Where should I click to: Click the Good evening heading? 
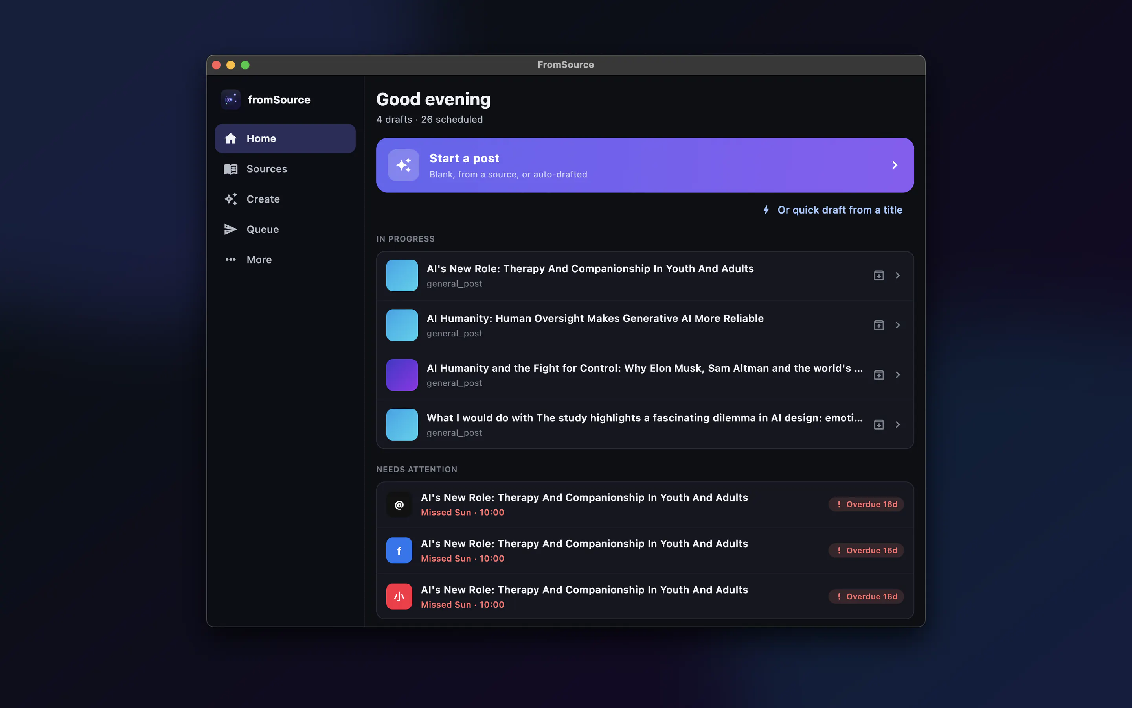click(x=433, y=99)
